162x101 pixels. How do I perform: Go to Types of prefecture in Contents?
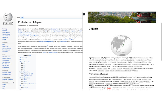click(x=25, y=62)
